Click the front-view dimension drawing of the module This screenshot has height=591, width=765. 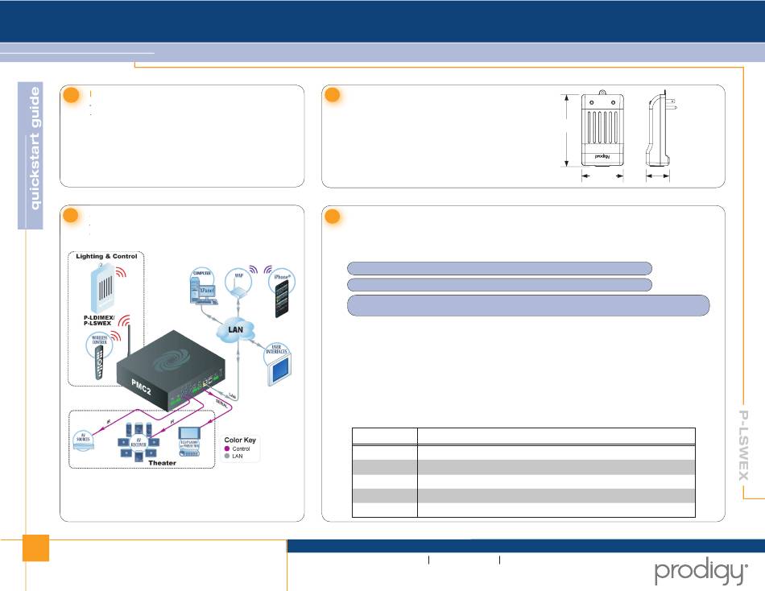[x=602, y=130]
